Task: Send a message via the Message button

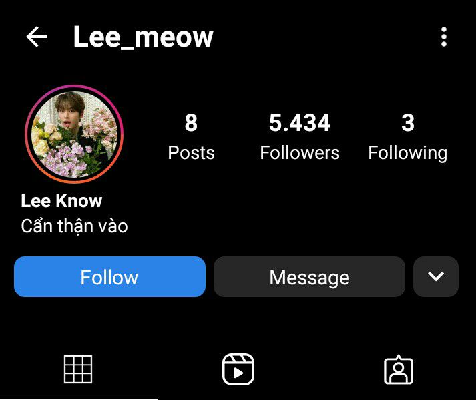Action: 309,276
